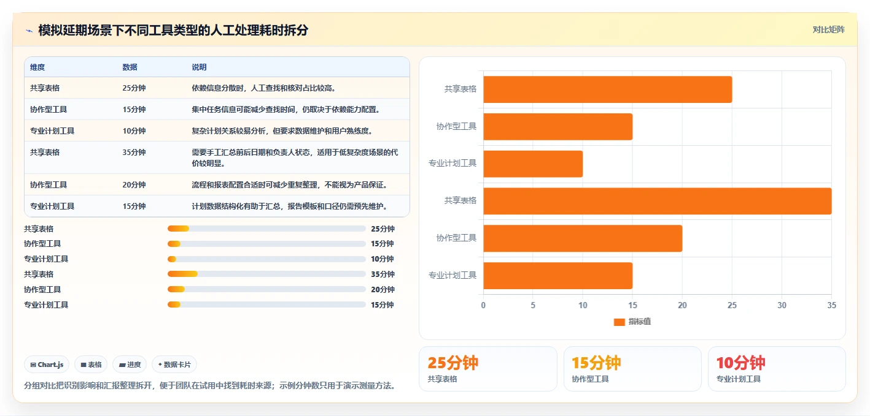Click the 10分钟 专业计划工具 data card
This screenshot has width=870, height=416.
click(777, 369)
